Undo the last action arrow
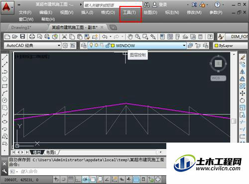 click(105, 37)
